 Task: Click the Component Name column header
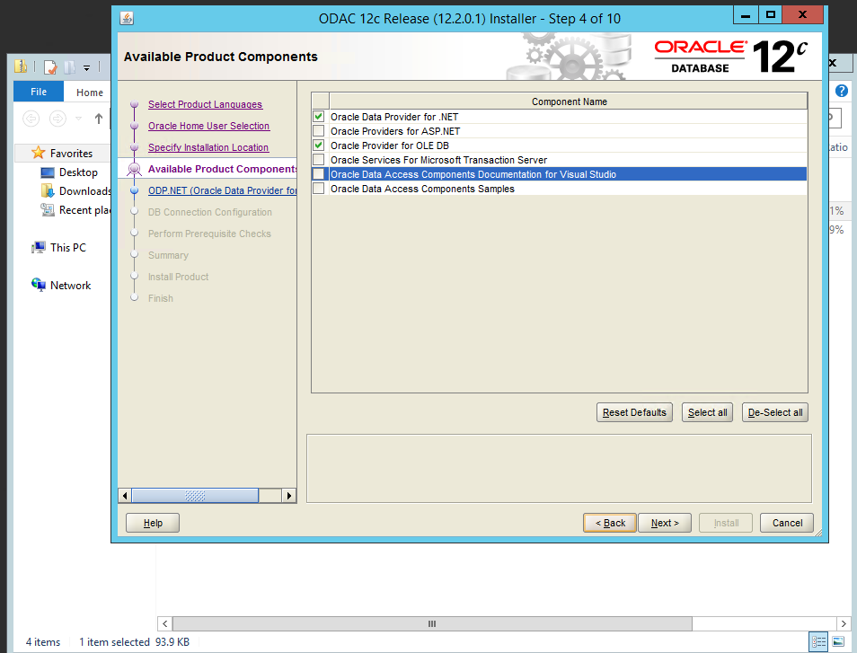(x=569, y=101)
